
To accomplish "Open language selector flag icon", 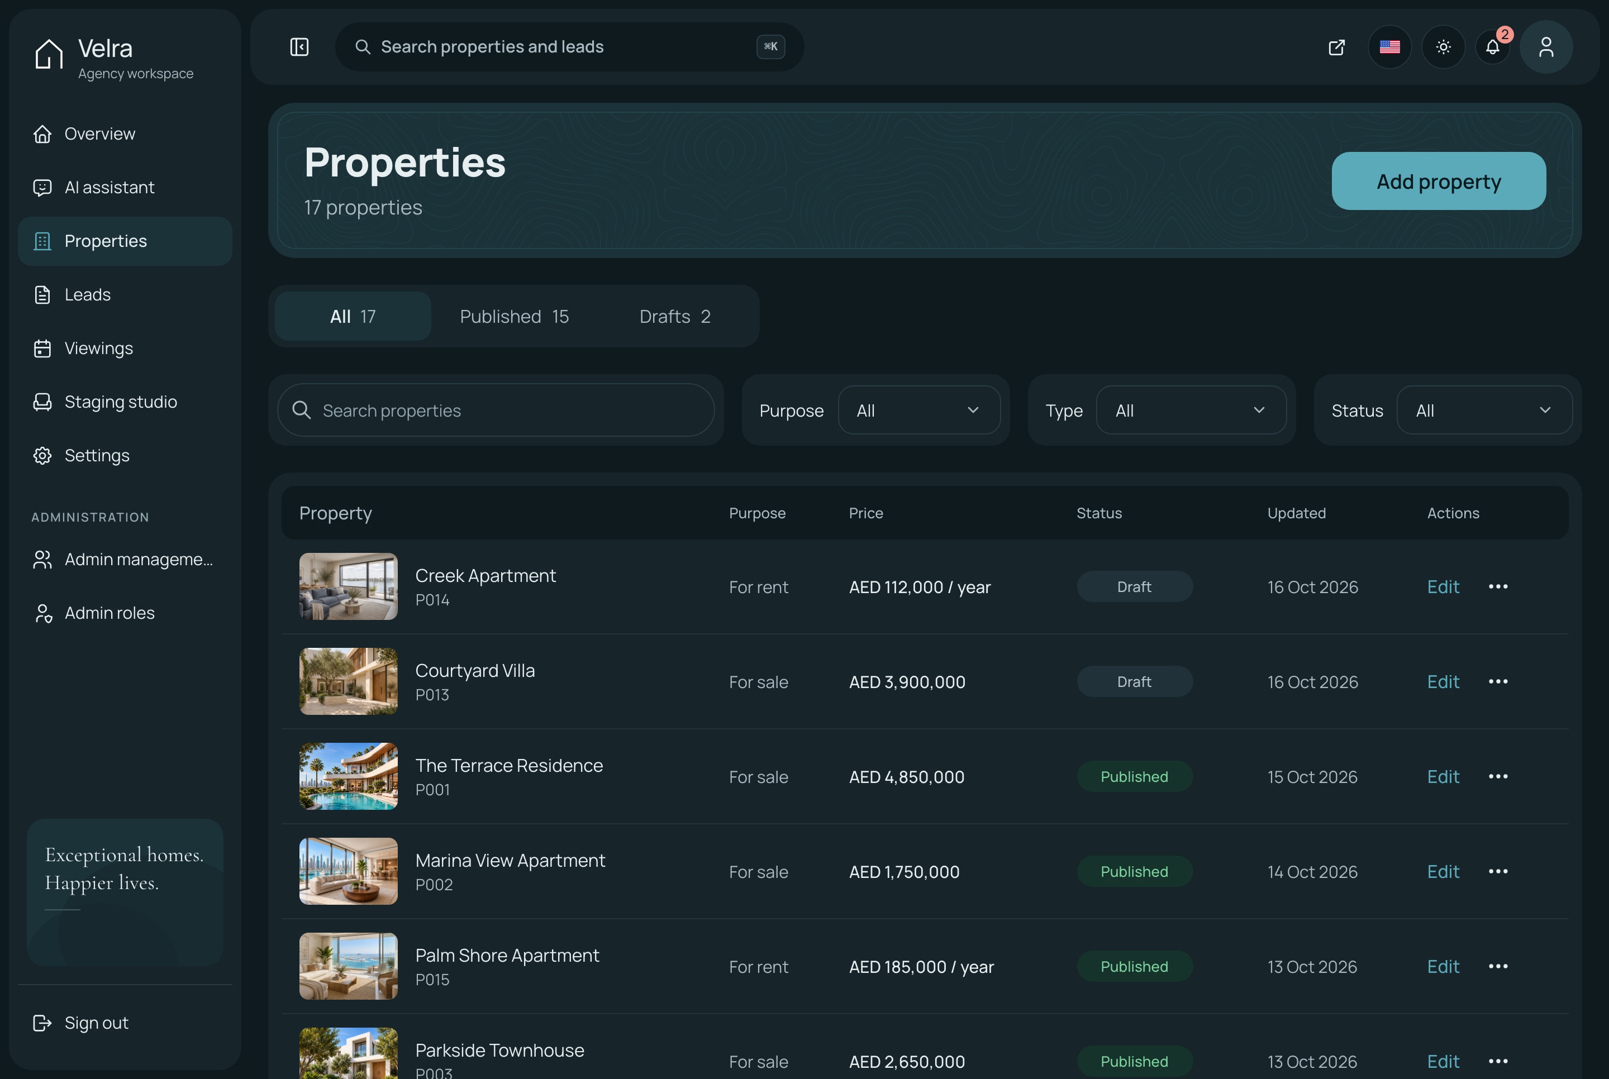I will [1389, 47].
